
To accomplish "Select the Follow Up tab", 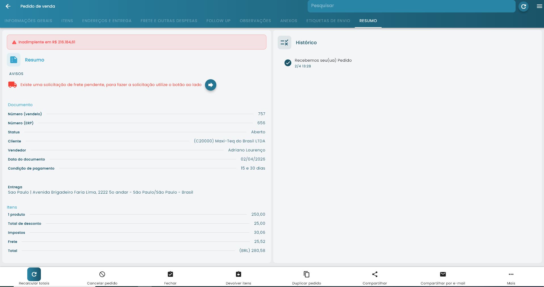I will pos(218,21).
